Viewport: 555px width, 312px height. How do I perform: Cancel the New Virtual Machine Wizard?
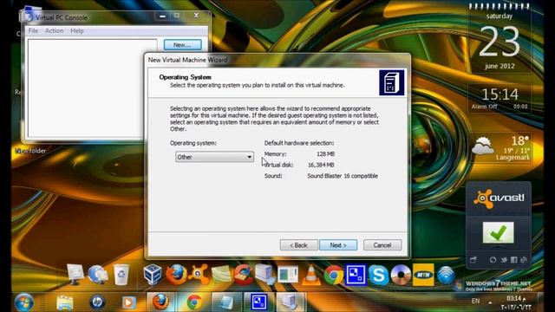(x=382, y=244)
